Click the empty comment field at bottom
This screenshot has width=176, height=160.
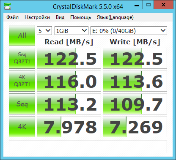tap(88, 147)
